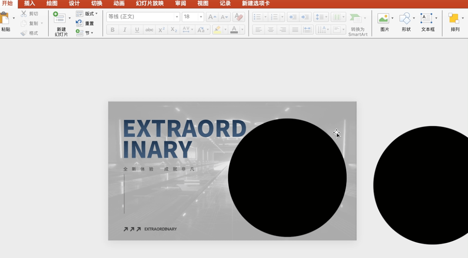468x258 pixels.
Task: Open the View (视图) tab
Action: click(203, 3)
